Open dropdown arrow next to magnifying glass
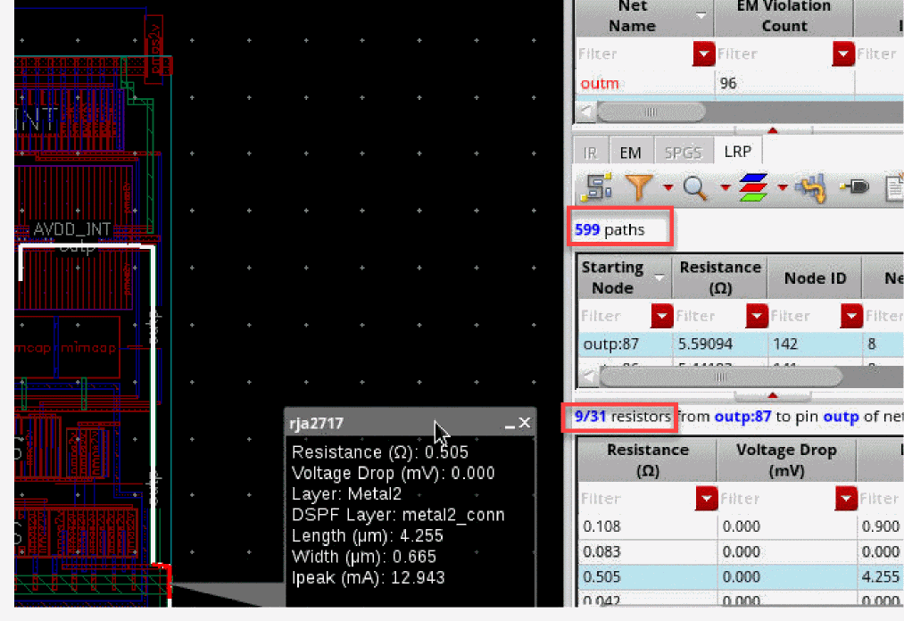This screenshot has width=904, height=621. 724,188
